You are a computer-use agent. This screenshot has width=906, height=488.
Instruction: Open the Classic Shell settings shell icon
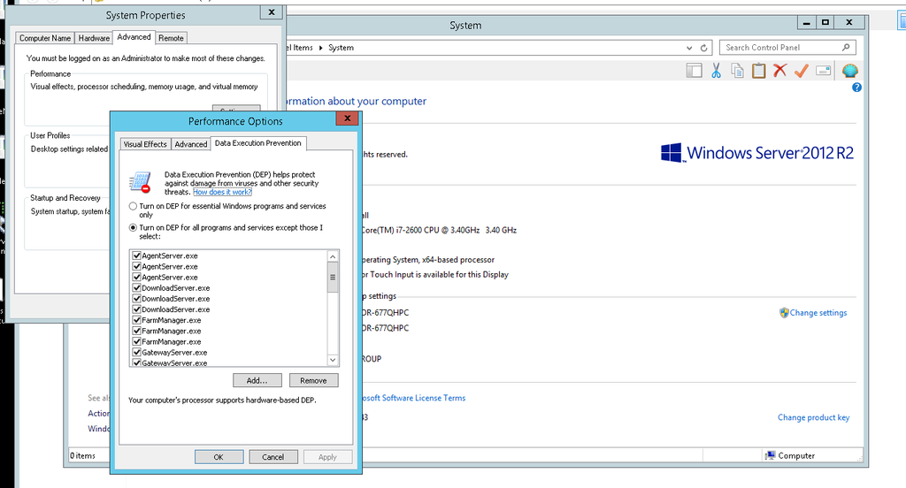click(x=849, y=71)
